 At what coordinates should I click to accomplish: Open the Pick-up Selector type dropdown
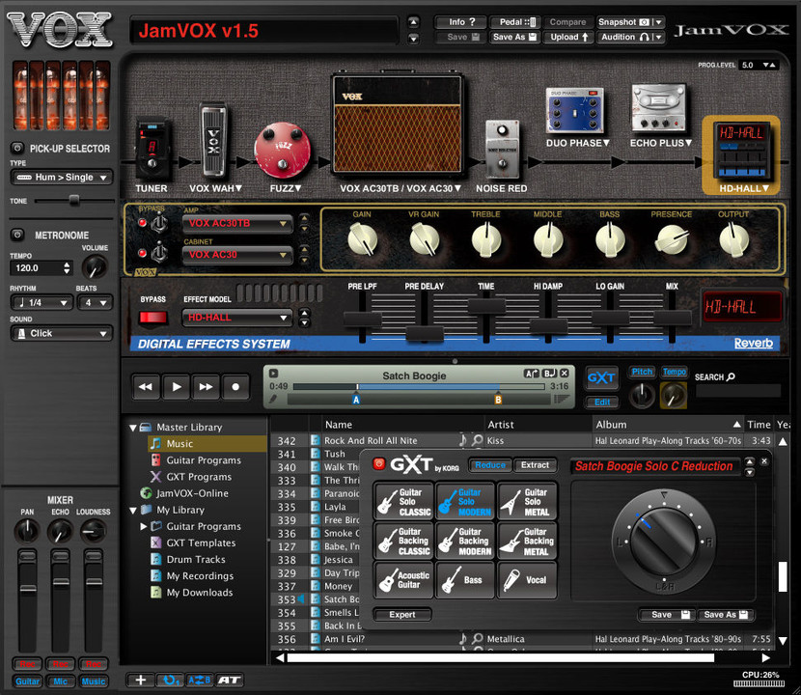point(61,178)
